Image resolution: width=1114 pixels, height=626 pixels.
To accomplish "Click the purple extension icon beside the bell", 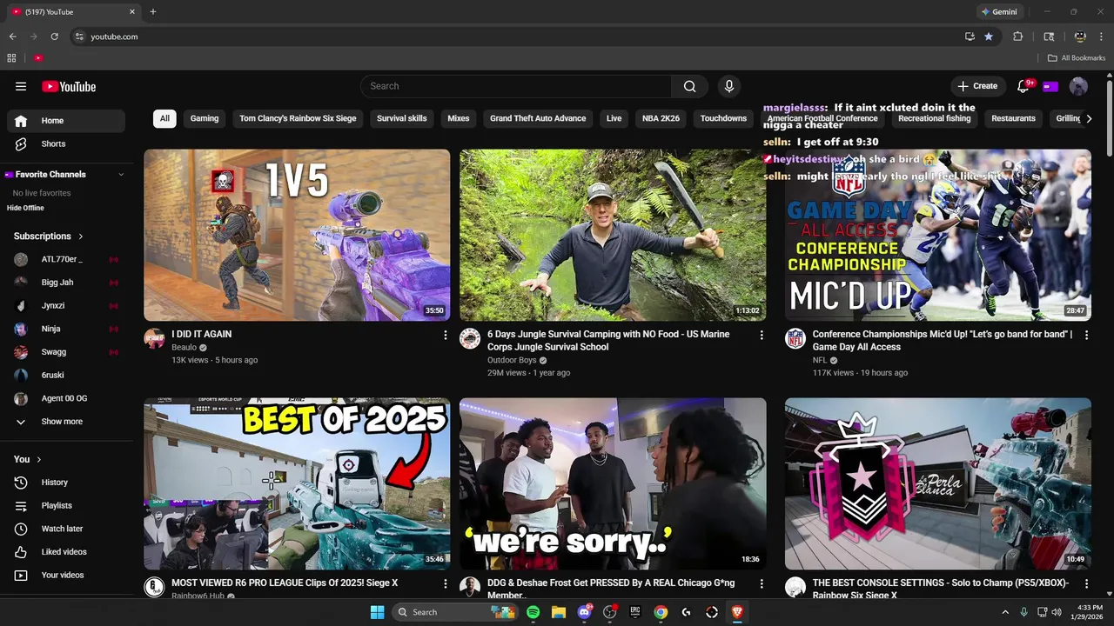I will [x=1050, y=86].
